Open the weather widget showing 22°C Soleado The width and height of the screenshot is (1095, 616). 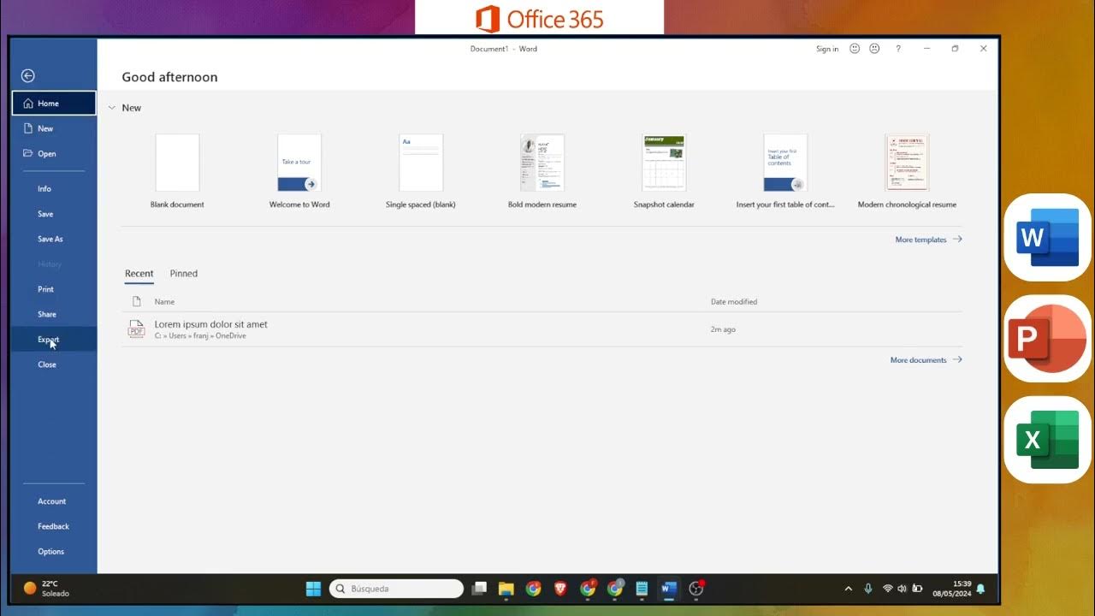pos(47,589)
